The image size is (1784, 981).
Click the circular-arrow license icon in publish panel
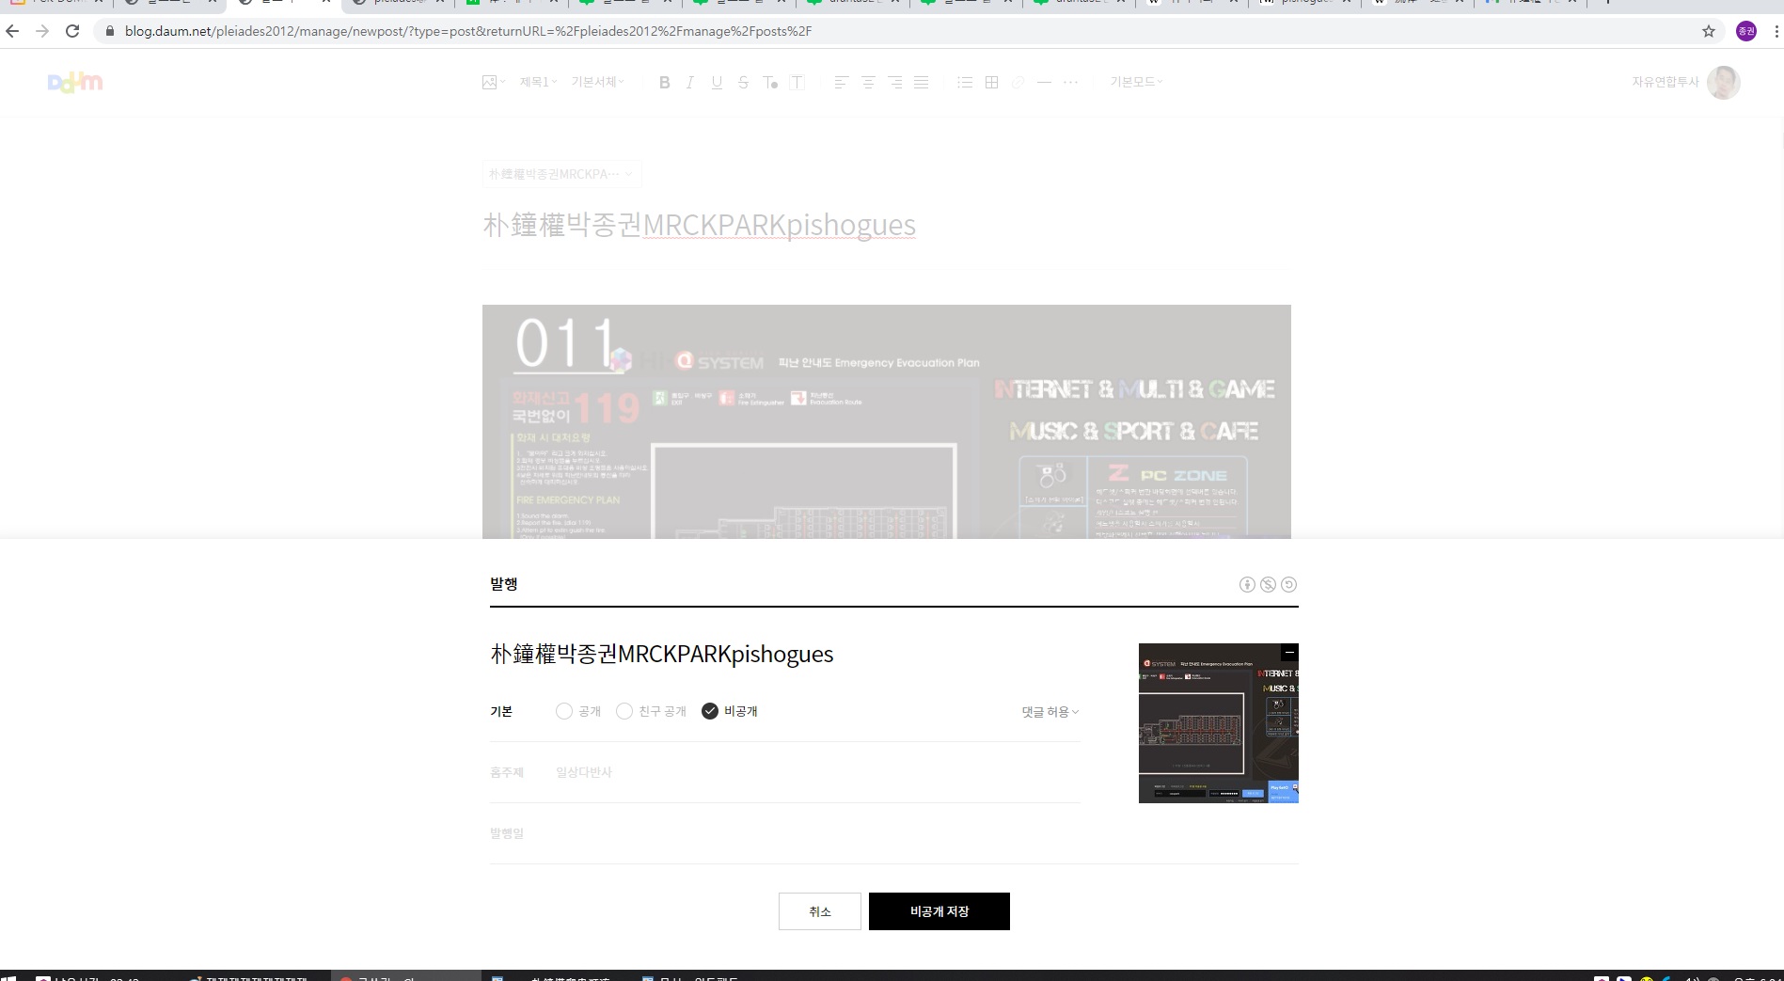click(1289, 584)
